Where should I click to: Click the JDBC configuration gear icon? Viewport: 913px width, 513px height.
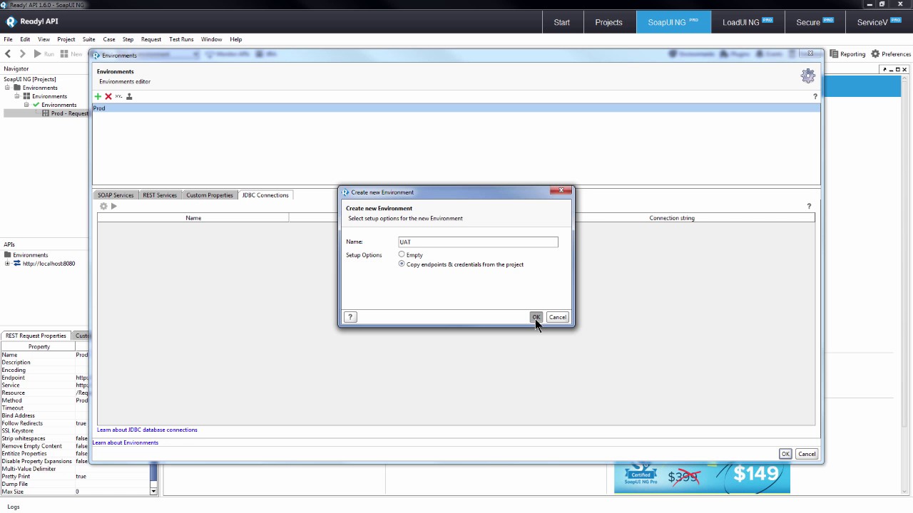coord(103,206)
